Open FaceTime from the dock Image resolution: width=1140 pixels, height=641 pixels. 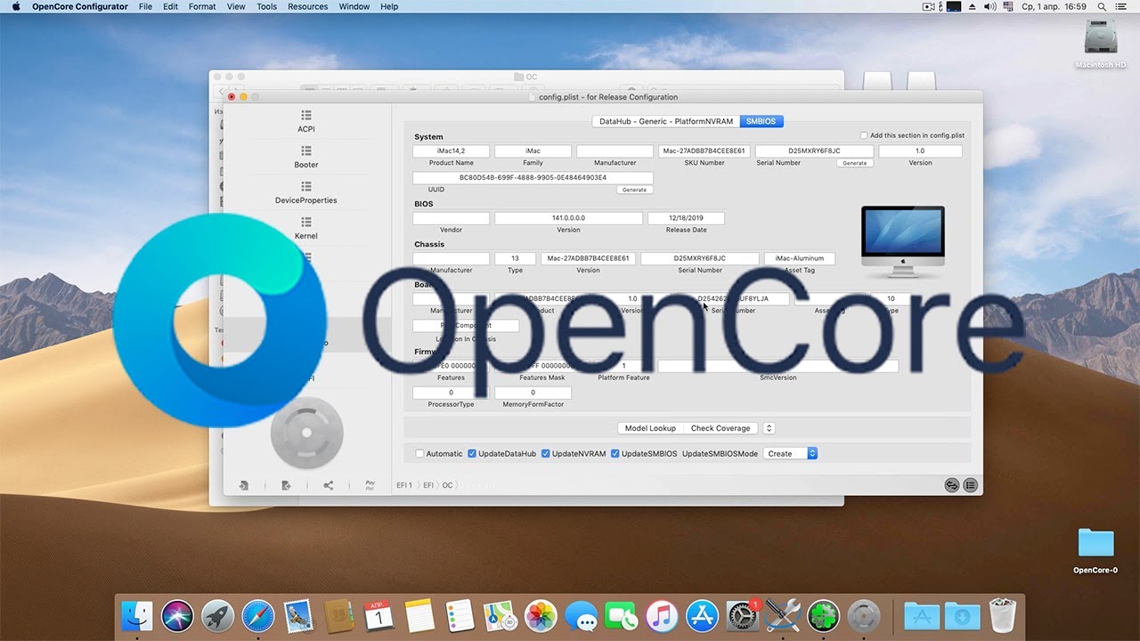point(621,615)
